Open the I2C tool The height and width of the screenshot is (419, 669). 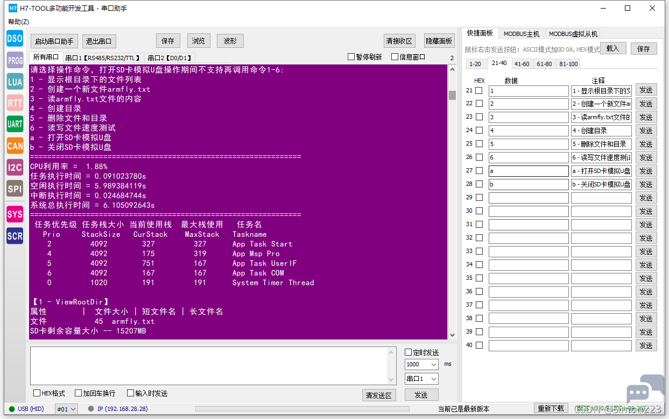point(15,167)
